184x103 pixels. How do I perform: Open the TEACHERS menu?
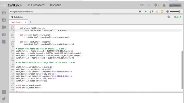[55, 5]
